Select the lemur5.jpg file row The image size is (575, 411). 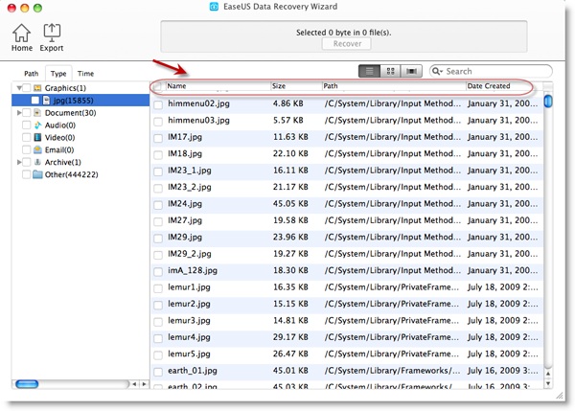pyautogui.click(x=347, y=354)
